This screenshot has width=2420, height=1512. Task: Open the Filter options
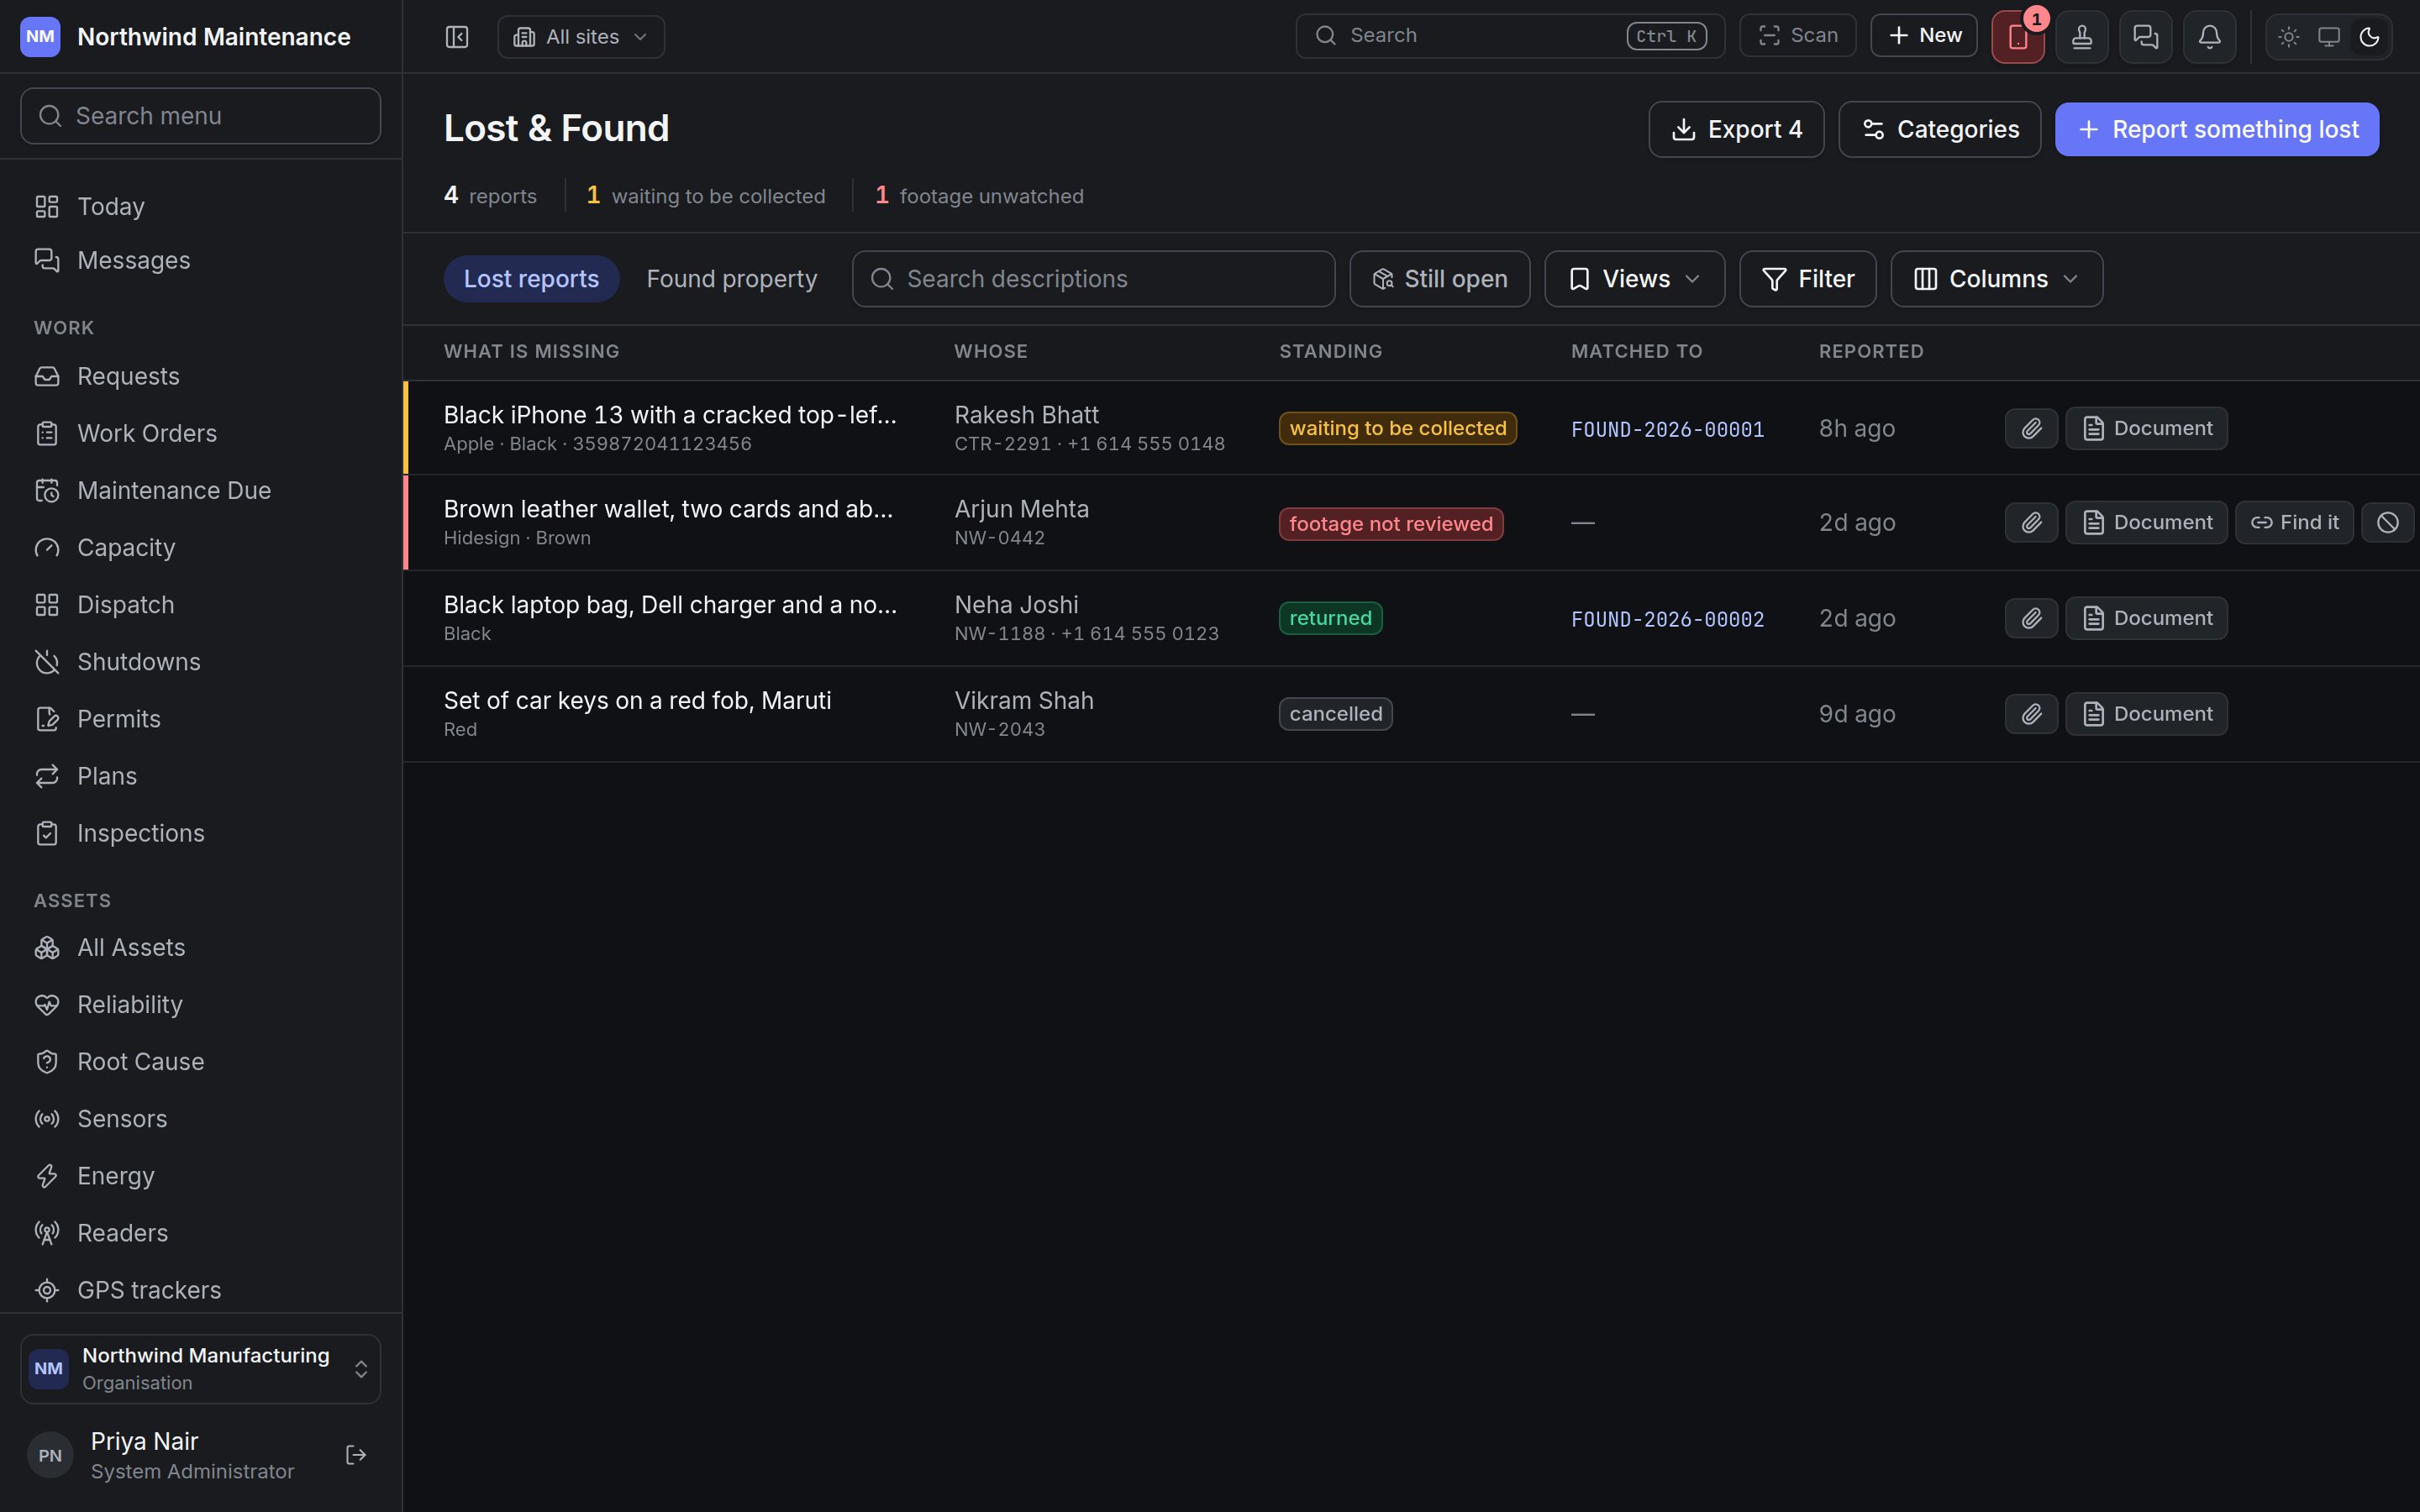1807,279
